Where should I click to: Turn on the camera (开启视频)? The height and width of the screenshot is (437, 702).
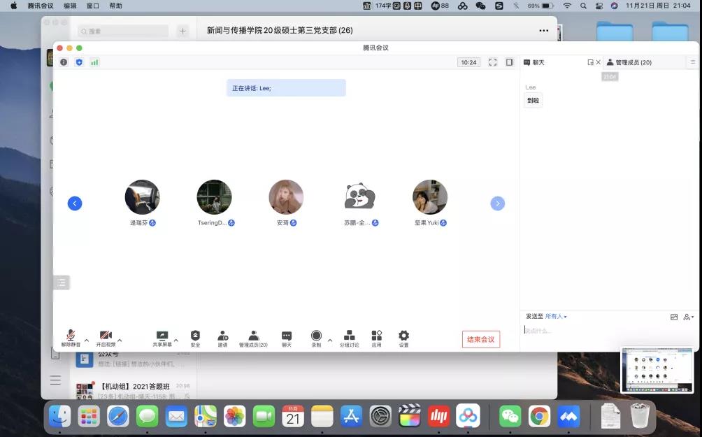click(106, 338)
